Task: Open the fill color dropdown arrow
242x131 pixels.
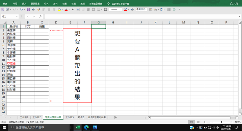Action: [x=62, y=9]
